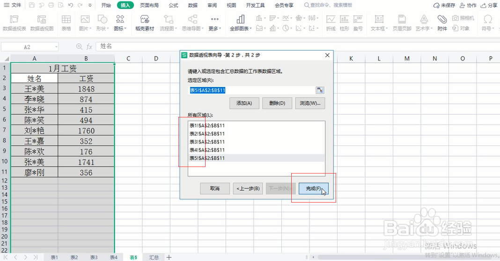This screenshot has width=500, height=261.
Task: Click the 取消 cancel button
Action: (215, 188)
